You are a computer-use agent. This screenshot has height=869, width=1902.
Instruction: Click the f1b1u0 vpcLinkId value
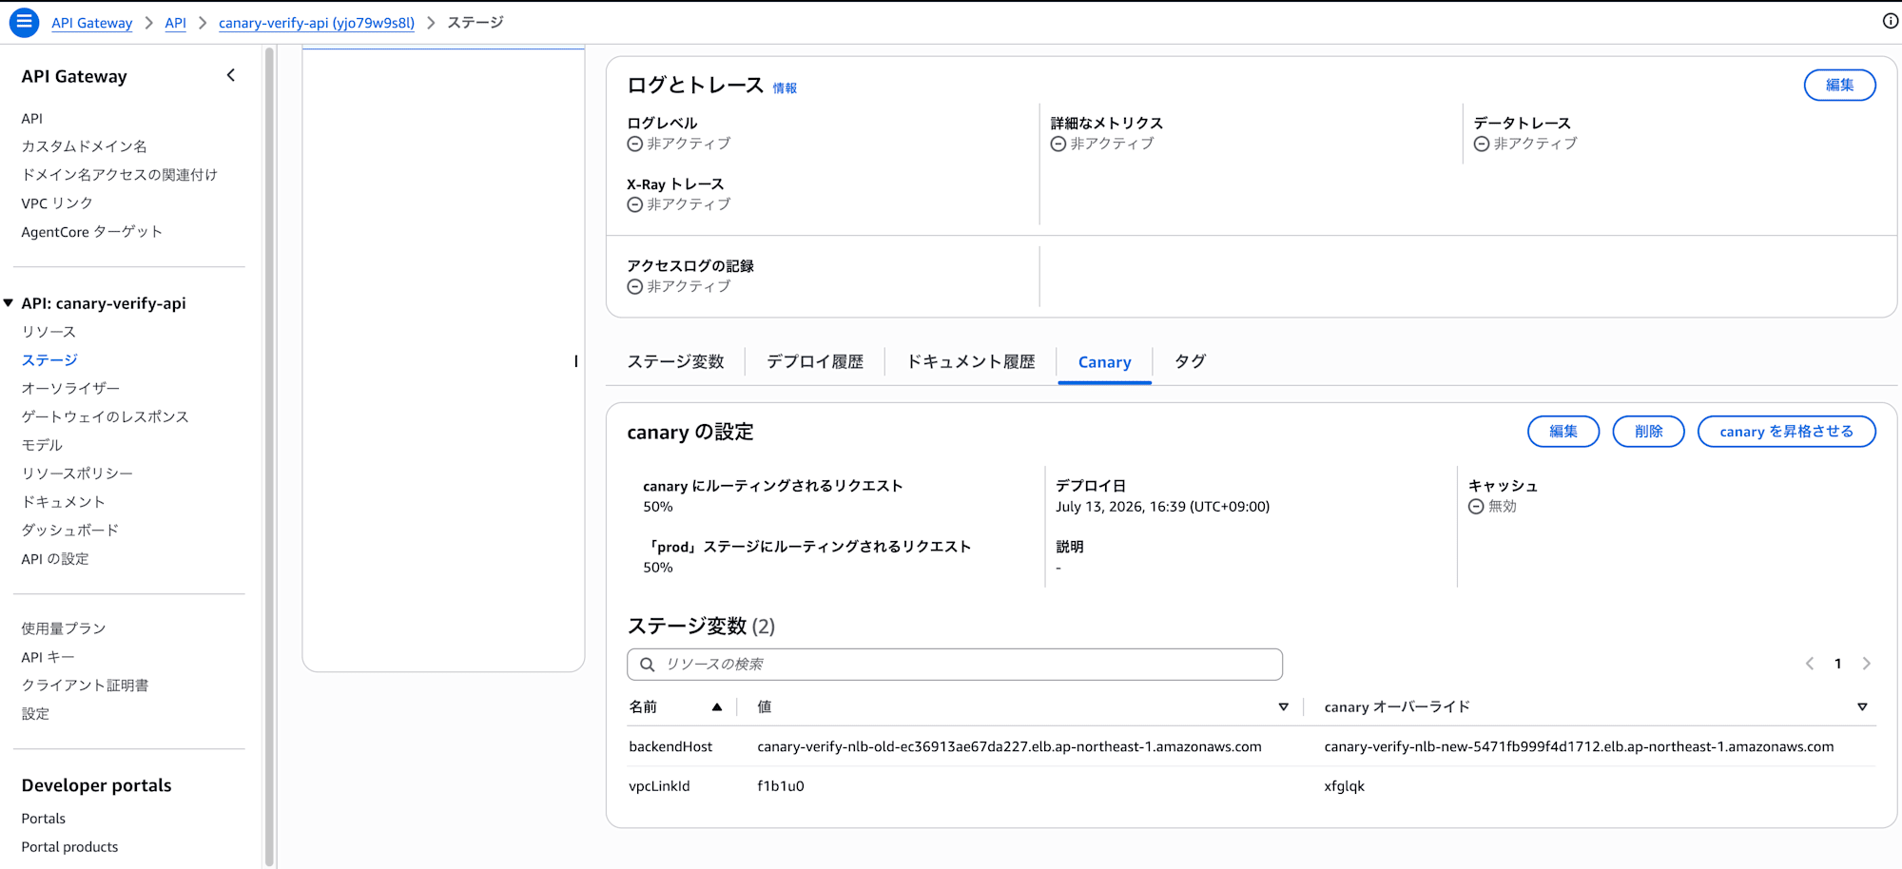pyautogui.click(x=781, y=786)
